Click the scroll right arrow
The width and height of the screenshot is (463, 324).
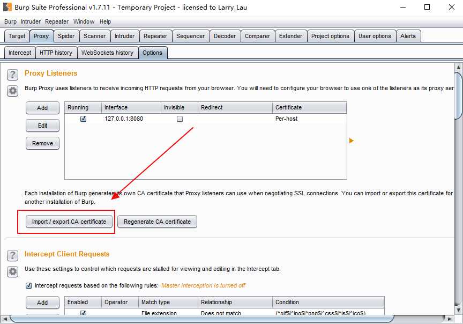click(x=450, y=319)
